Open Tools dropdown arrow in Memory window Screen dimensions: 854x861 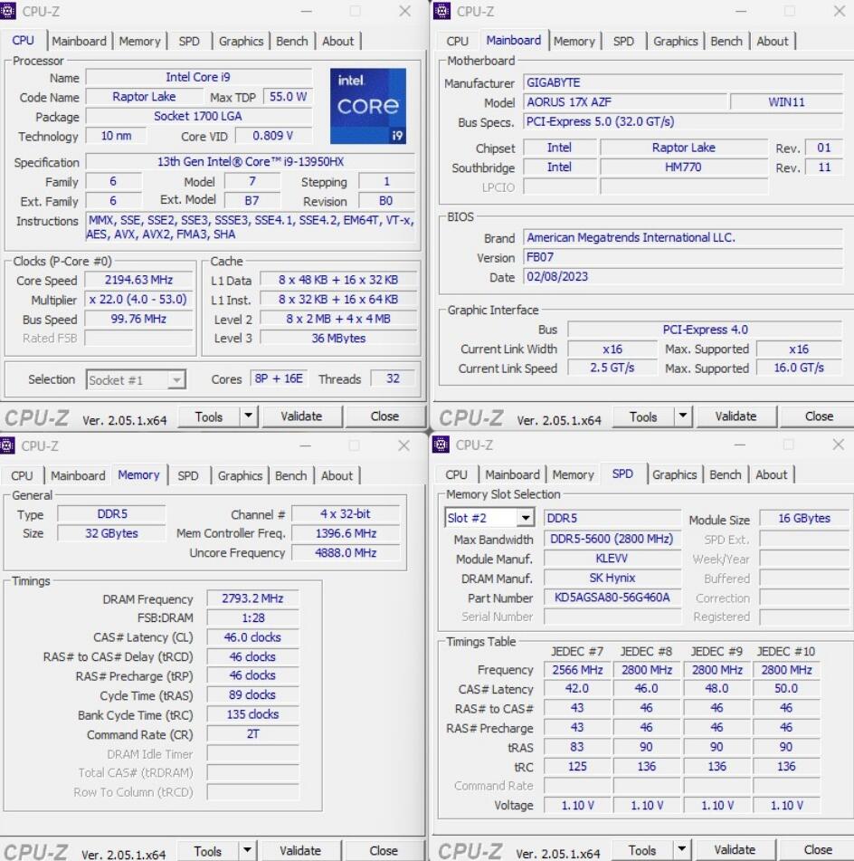248,850
